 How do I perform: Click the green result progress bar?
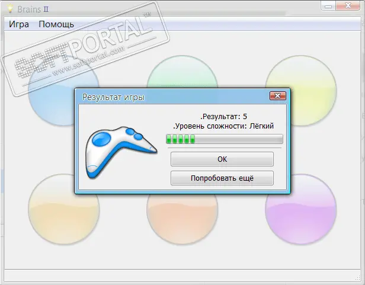[225, 139]
